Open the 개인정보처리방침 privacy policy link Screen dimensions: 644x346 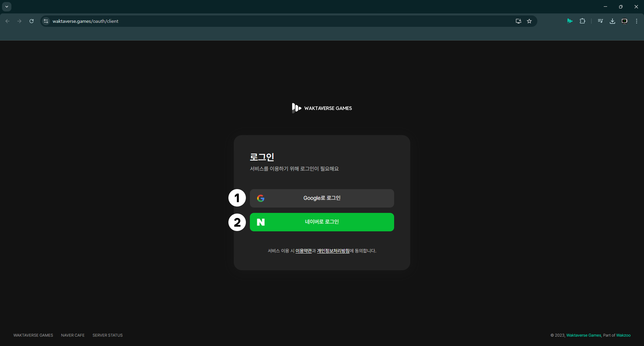(333, 251)
